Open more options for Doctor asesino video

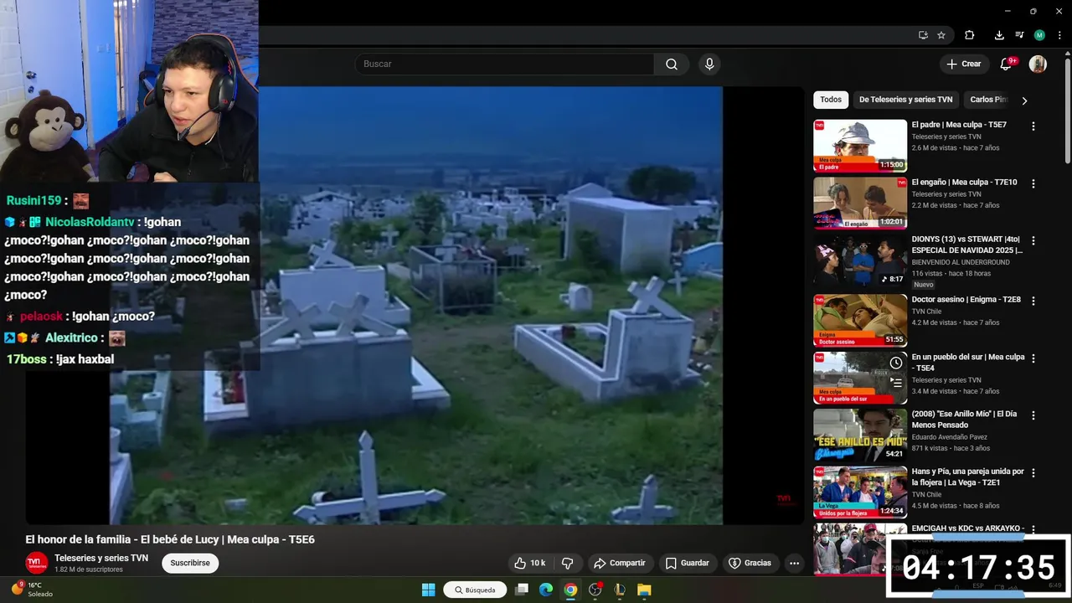[x=1033, y=301]
